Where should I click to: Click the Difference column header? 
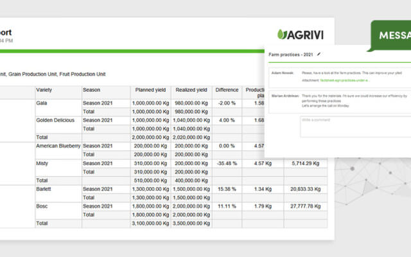[x=227, y=90]
